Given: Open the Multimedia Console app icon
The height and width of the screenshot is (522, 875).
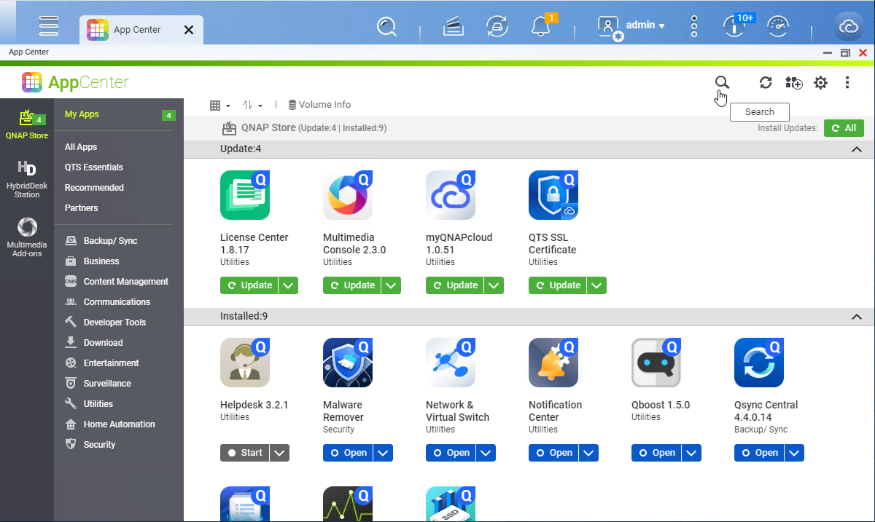Looking at the screenshot, I should (348, 195).
